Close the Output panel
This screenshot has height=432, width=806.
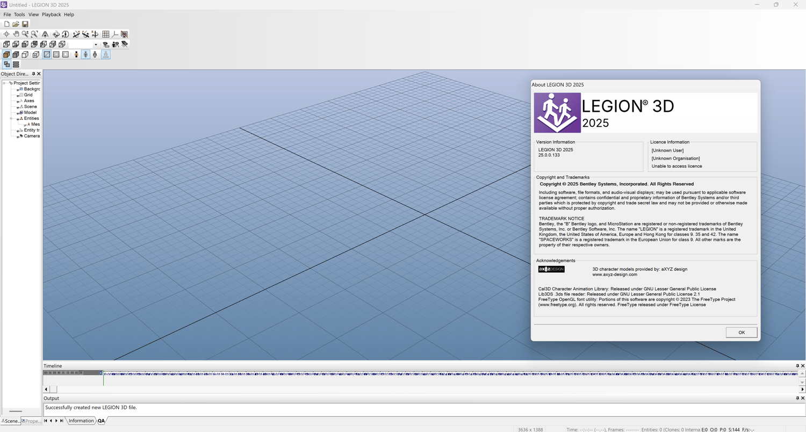[803, 398]
